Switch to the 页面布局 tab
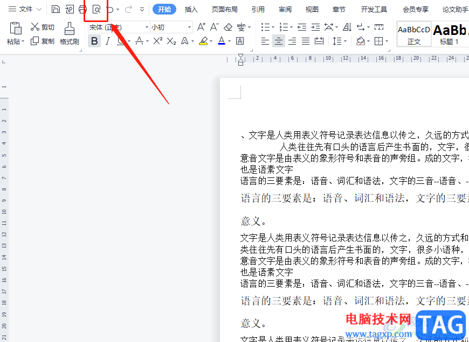The width and height of the screenshot is (469, 342). (x=225, y=10)
